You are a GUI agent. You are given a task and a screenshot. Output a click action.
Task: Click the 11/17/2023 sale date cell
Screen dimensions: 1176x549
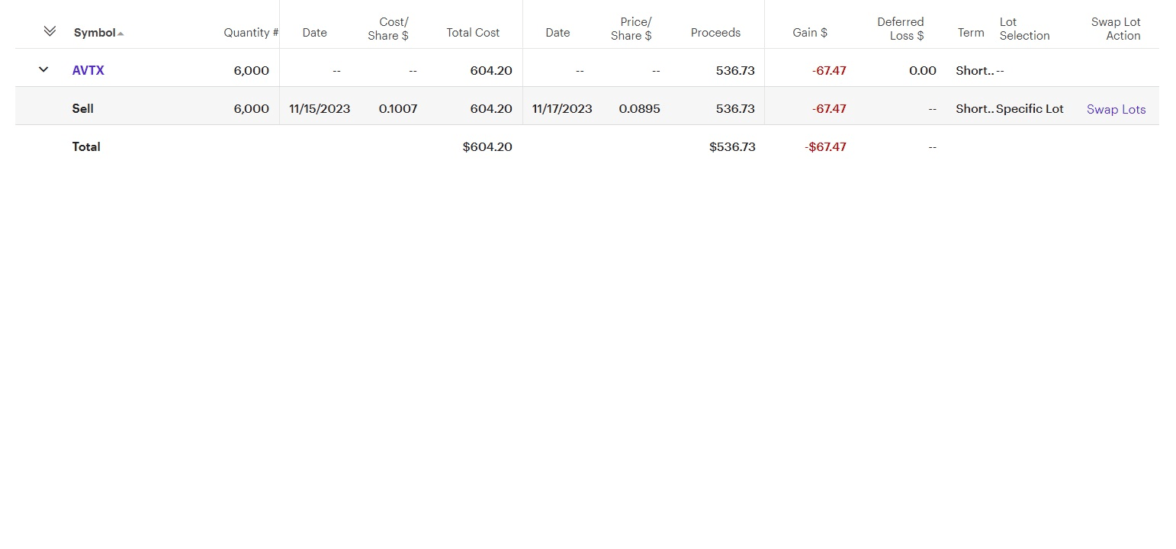coord(562,108)
